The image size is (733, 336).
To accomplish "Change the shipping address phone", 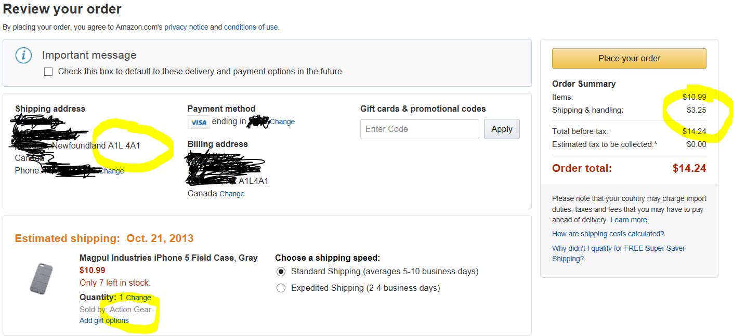I will (x=112, y=171).
